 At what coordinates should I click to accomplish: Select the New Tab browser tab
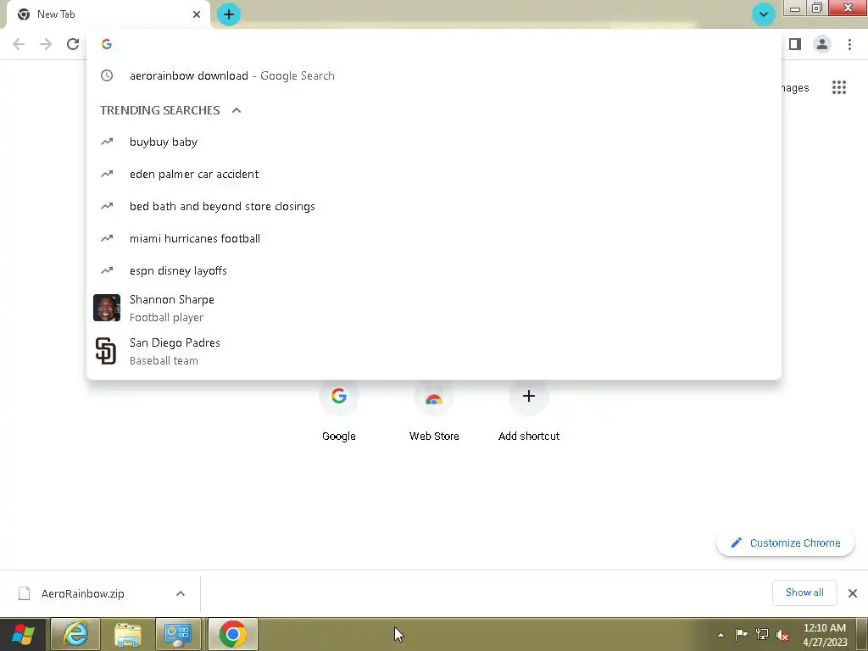coord(108,14)
